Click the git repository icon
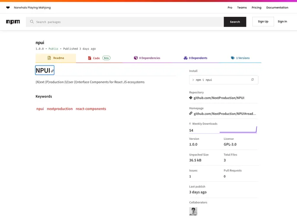297x221 pixels. [x=191, y=98]
